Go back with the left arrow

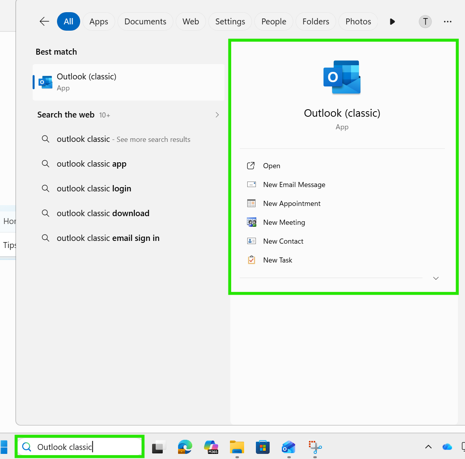(x=44, y=21)
